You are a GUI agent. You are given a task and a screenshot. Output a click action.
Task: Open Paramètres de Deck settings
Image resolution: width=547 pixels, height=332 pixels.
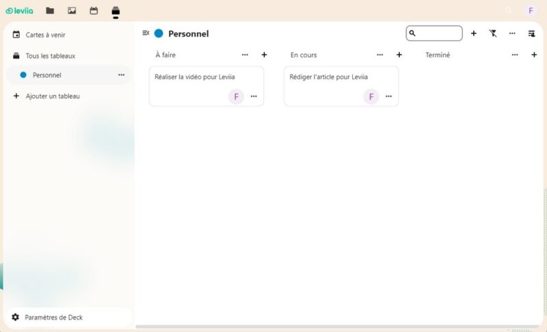[x=53, y=318]
